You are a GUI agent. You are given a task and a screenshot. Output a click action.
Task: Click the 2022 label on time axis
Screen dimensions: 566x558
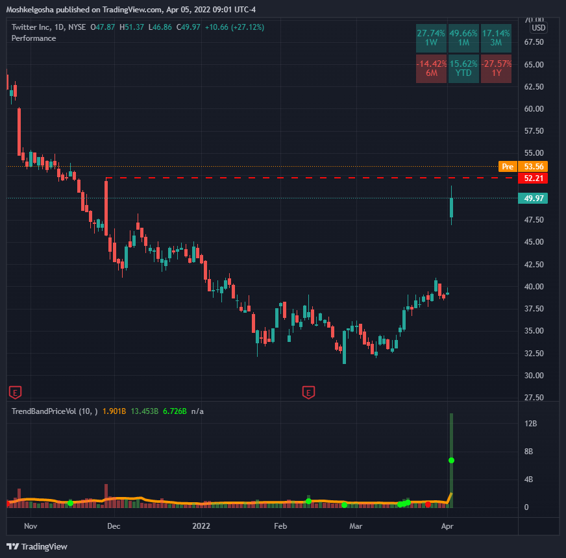pos(201,526)
